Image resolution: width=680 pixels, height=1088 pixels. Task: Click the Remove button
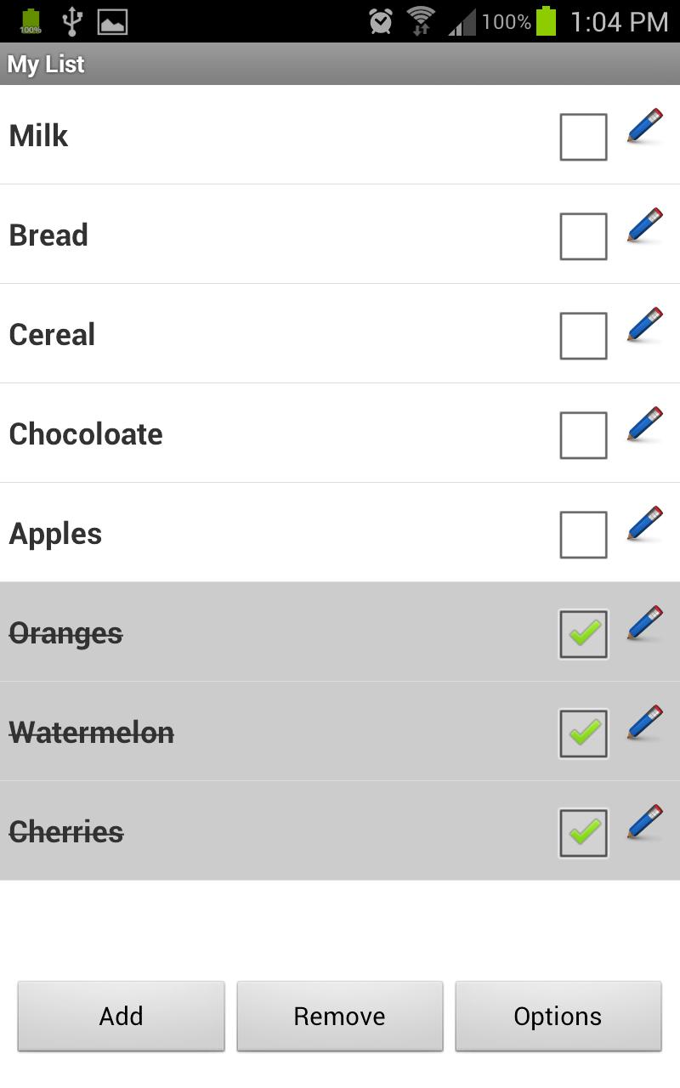pyautogui.click(x=339, y=1016)
